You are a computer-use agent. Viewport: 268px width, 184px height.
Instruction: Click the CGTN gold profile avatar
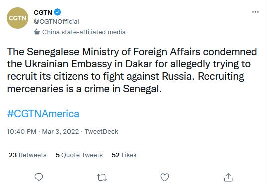17,18
